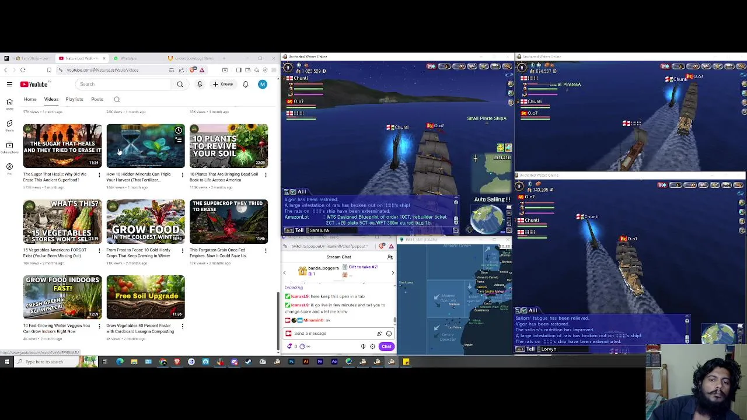
Task: Click Lisbon on the world map
Action: 482,287
